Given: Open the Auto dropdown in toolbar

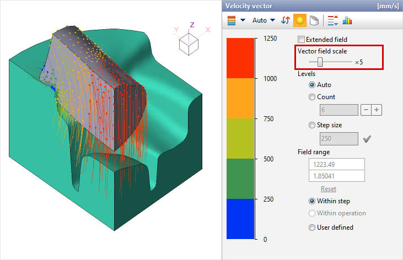Looking at the screenshot, I should click(x=262, y=20).
